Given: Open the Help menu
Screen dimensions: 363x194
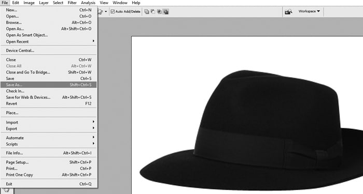Looking at the screenshot, I should click(136, 3).
